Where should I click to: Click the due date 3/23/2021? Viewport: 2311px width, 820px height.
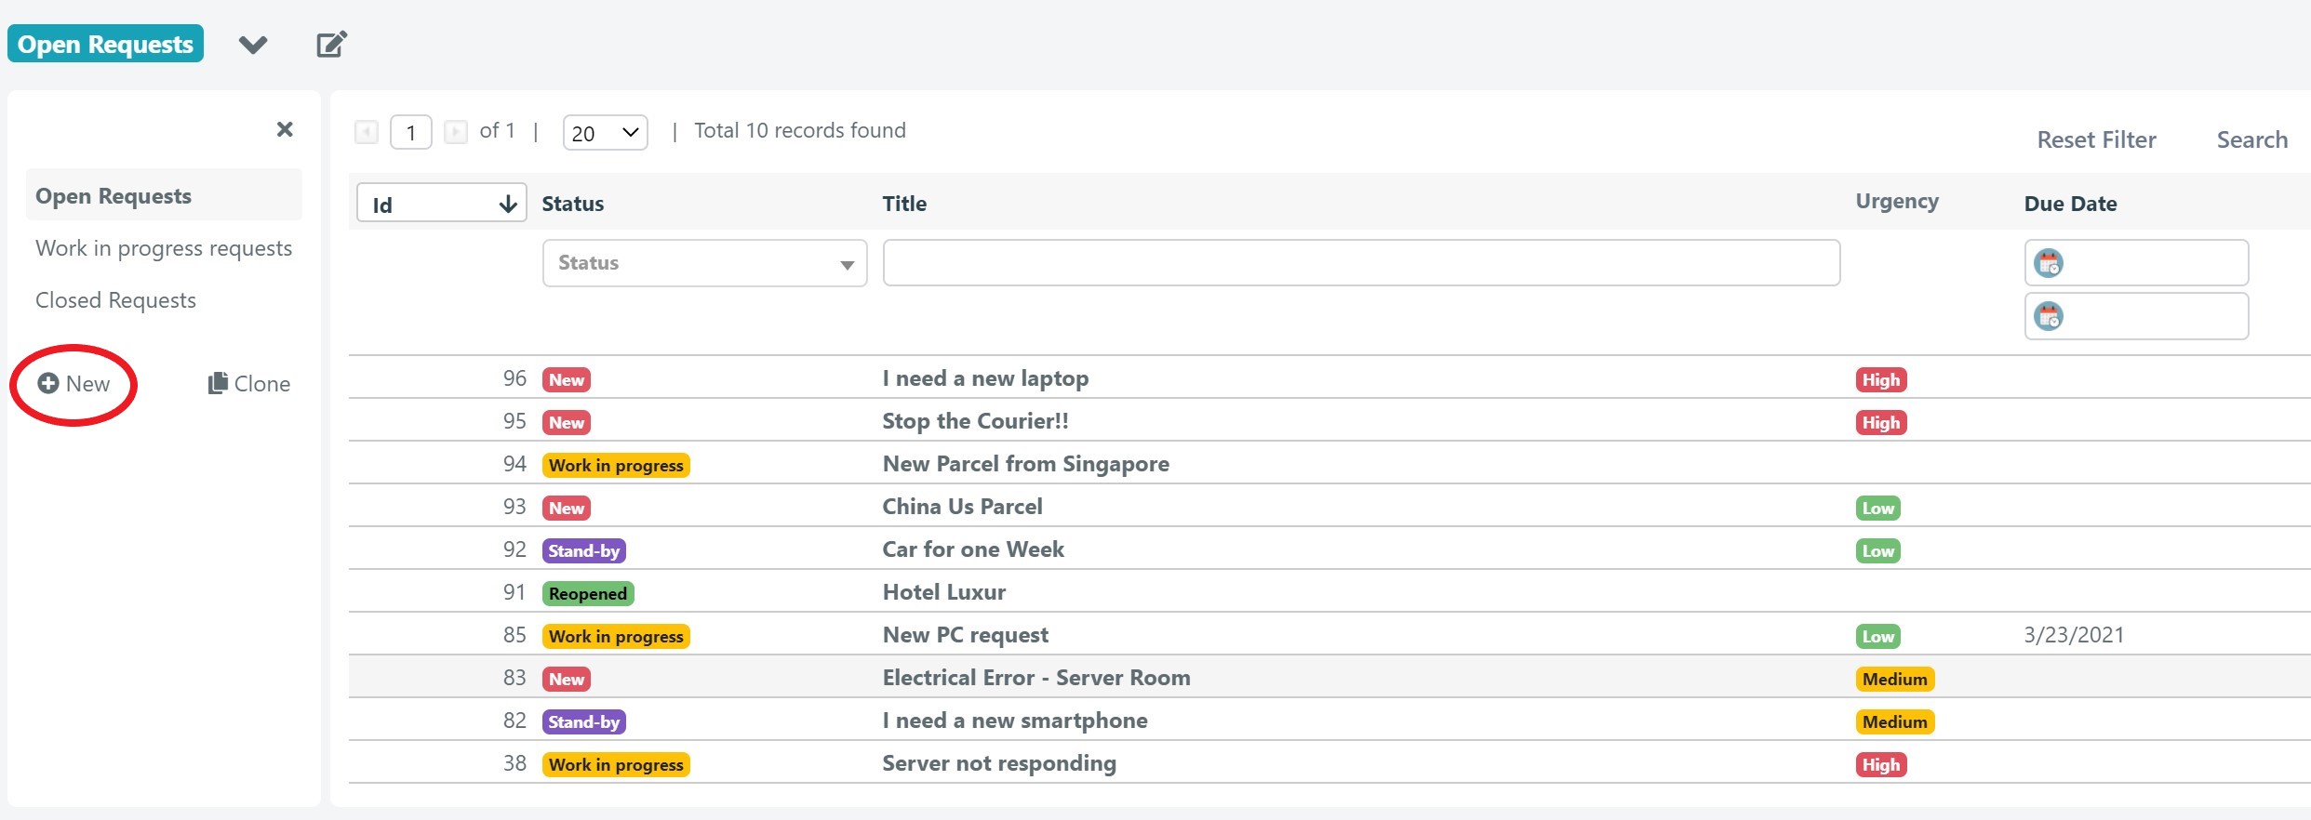(x=2074, y=635)
